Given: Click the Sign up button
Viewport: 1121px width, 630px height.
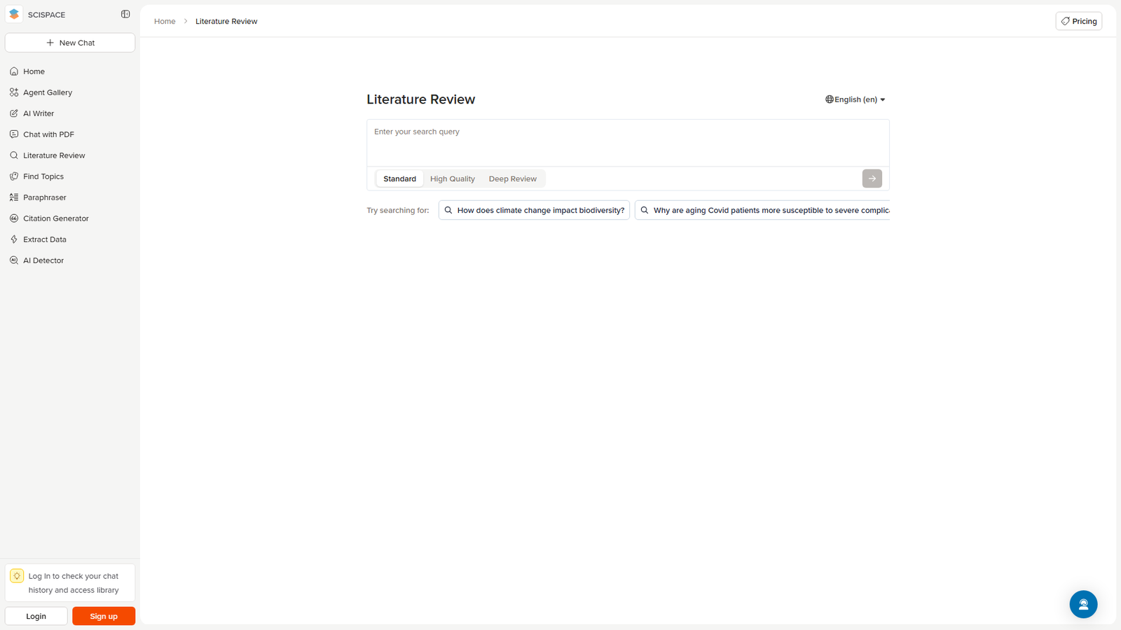Looking at the screenshot, I should pyautogui.click(x=104, y=616).
